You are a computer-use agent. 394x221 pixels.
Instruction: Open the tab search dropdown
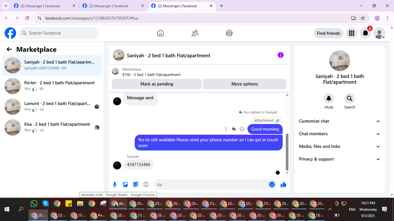[5, 6]
